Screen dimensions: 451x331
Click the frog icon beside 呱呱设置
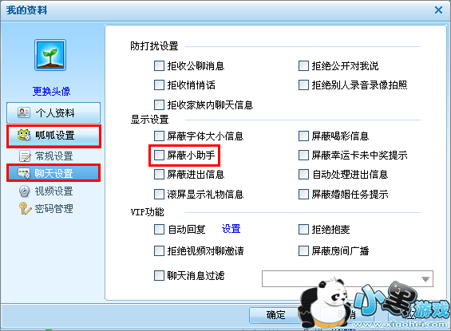(24, 135)
